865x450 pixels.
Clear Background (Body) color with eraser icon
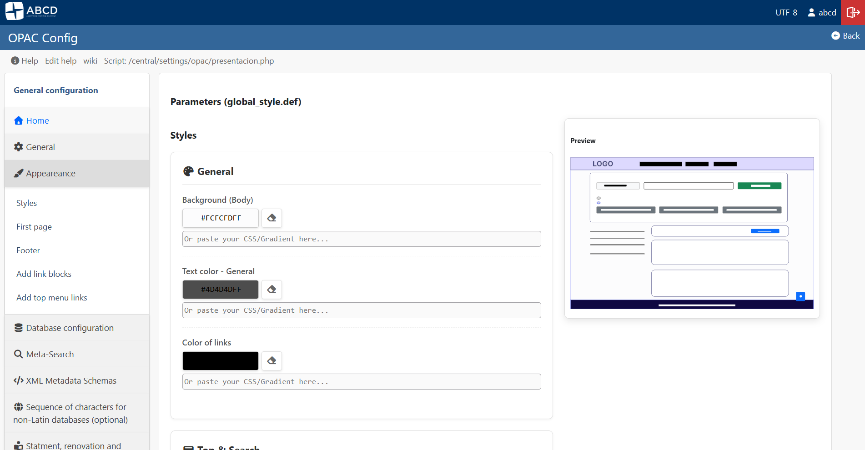(x=272, y=218)
